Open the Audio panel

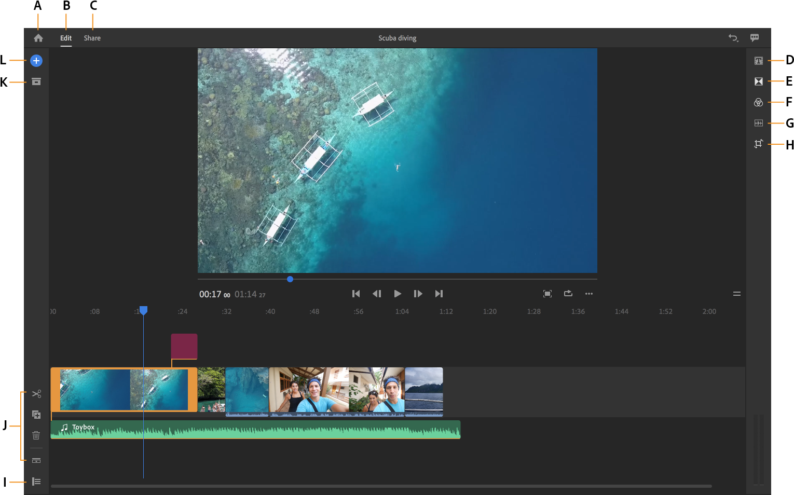click(x=758, y=123)
